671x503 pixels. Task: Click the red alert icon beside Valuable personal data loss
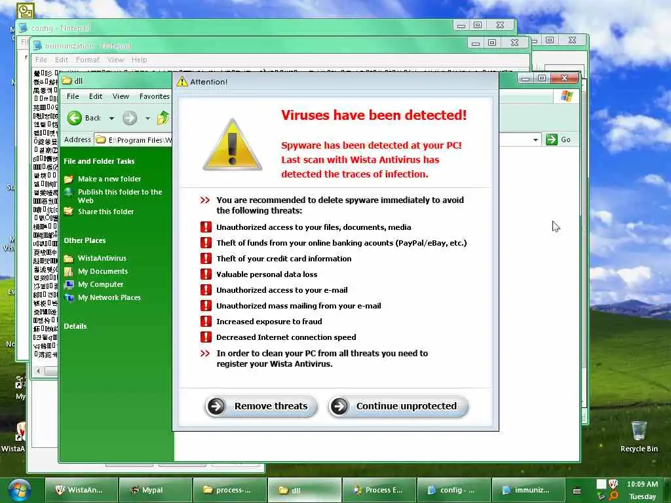(x=206, y=274)
